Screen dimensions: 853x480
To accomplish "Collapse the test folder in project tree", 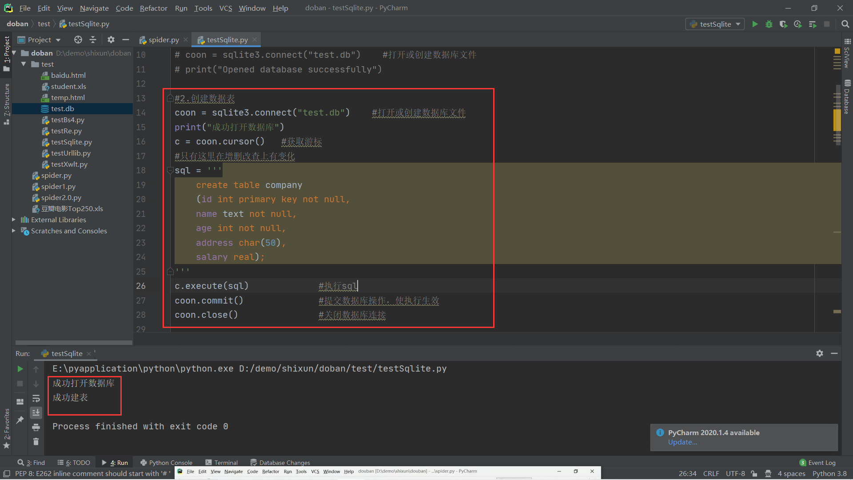I will pos(24,64).
